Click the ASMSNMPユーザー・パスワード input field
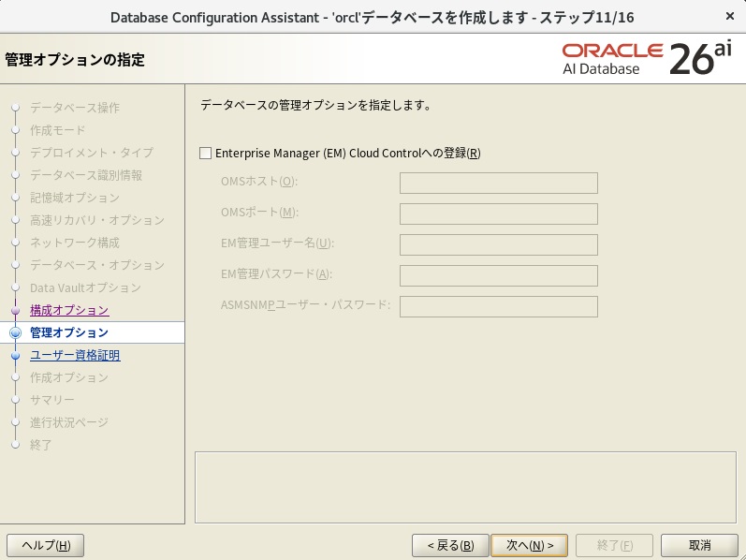The image size is (746, 560). 499,306
